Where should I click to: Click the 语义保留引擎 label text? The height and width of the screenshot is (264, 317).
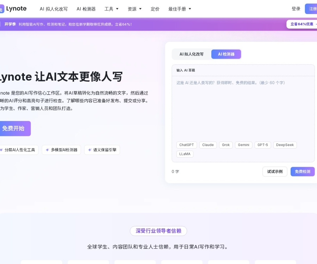105,150
